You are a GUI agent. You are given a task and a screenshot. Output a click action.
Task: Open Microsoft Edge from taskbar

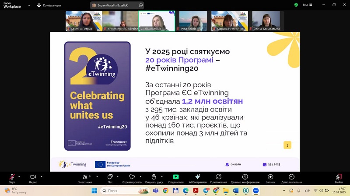[x=185, y=190]
